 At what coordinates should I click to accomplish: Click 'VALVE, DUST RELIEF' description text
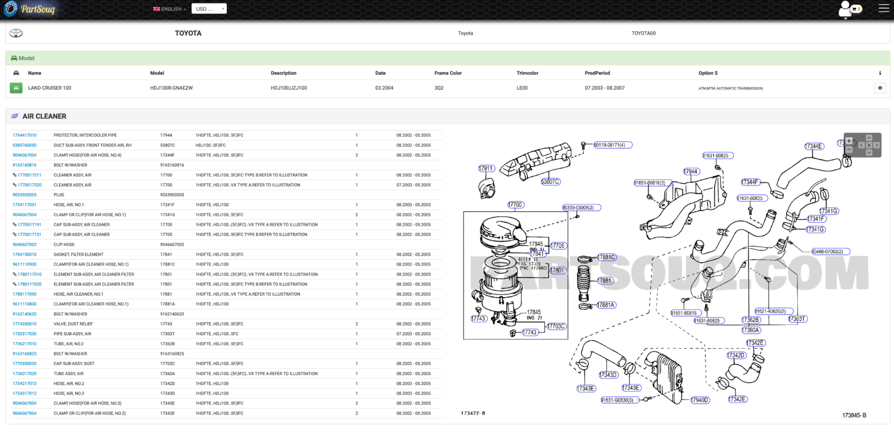74,324
